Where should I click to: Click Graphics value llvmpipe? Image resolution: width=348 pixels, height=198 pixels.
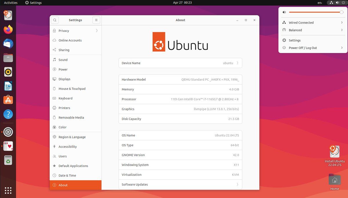coord(216,109)
